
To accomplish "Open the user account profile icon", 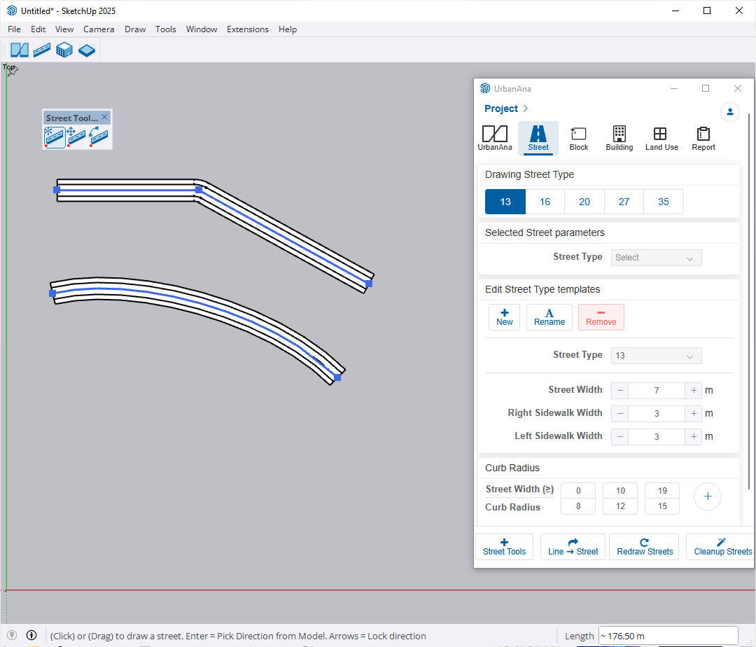I will (729, 112).
